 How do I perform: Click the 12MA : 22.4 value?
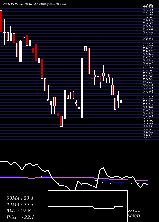(20, 205)
